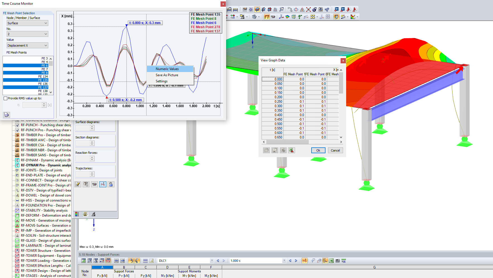Switch to the filter panel tab
This screenshot has width=493, height=278.
pos(94,214)
